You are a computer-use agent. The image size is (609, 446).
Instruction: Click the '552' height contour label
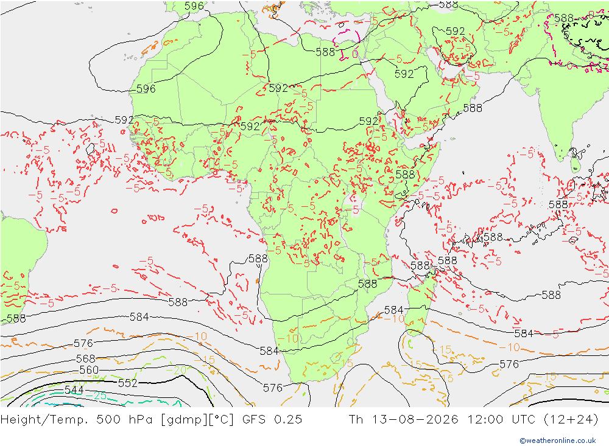(x=128, y=383)
